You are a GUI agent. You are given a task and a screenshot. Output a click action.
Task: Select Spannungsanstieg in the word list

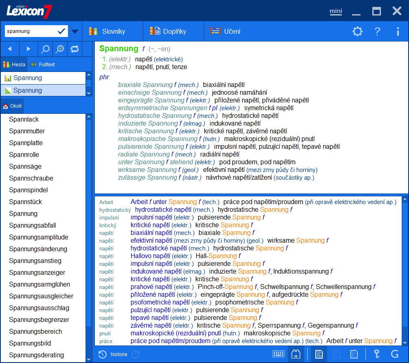click(x=35, y=261)
